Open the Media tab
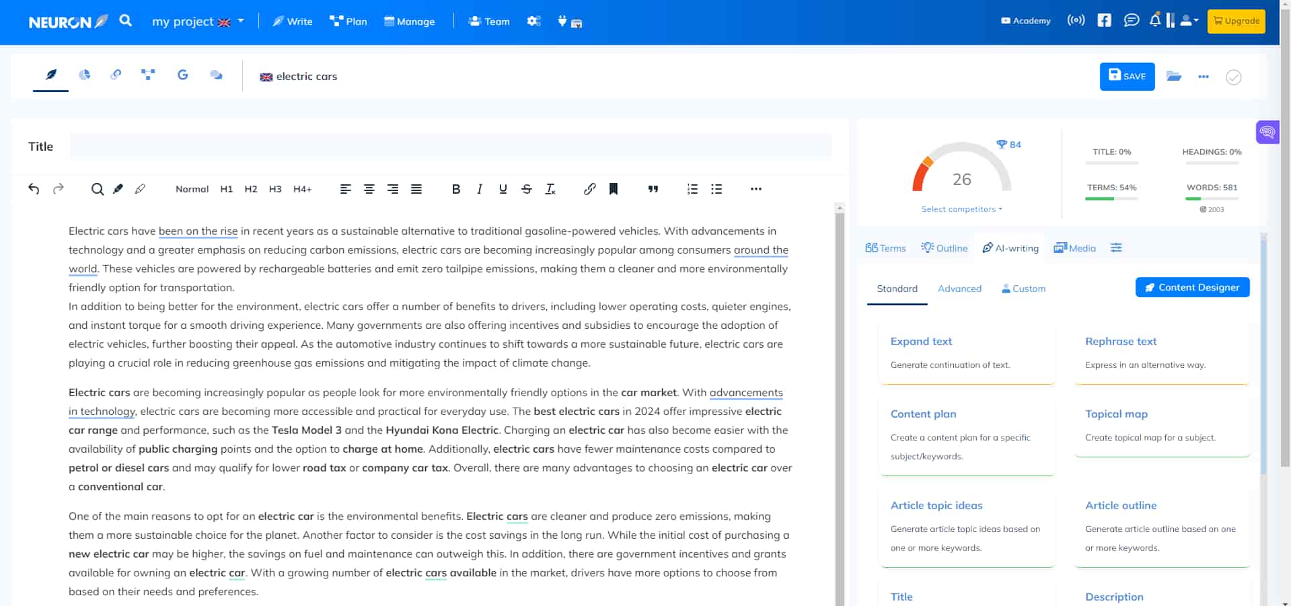This screenshot has width=1291, height=606. point(1074,248)
